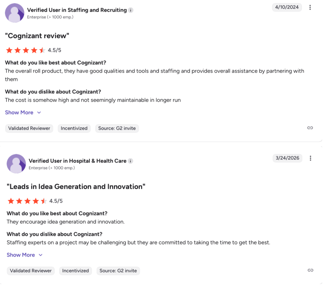The width and height of the screenshot is (329, 286).
Task: Click Validated Reviewer badge on first review
Action: pyautogui.click(x=29, y=128)
